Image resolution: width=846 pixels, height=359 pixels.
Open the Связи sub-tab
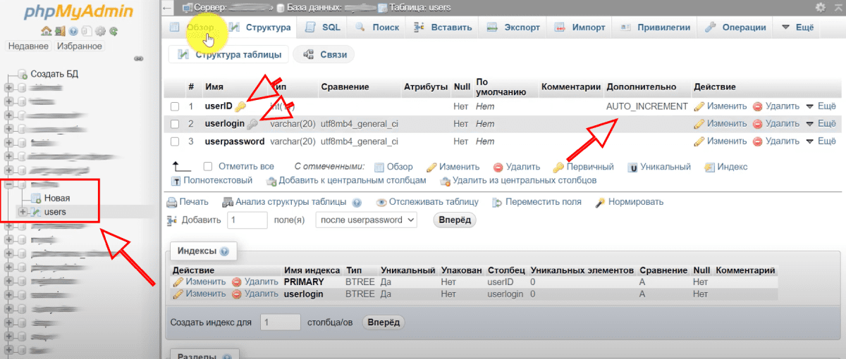[x=324, y=54]
